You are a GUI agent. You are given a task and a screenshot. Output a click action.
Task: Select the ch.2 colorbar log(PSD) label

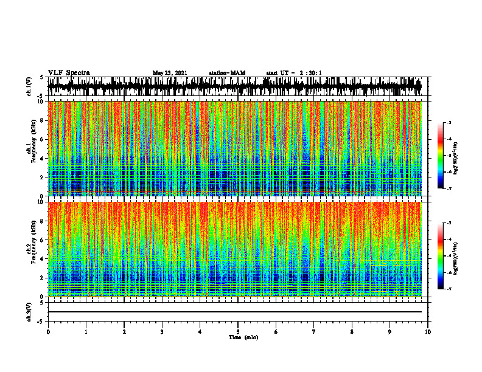pos(456,258)
